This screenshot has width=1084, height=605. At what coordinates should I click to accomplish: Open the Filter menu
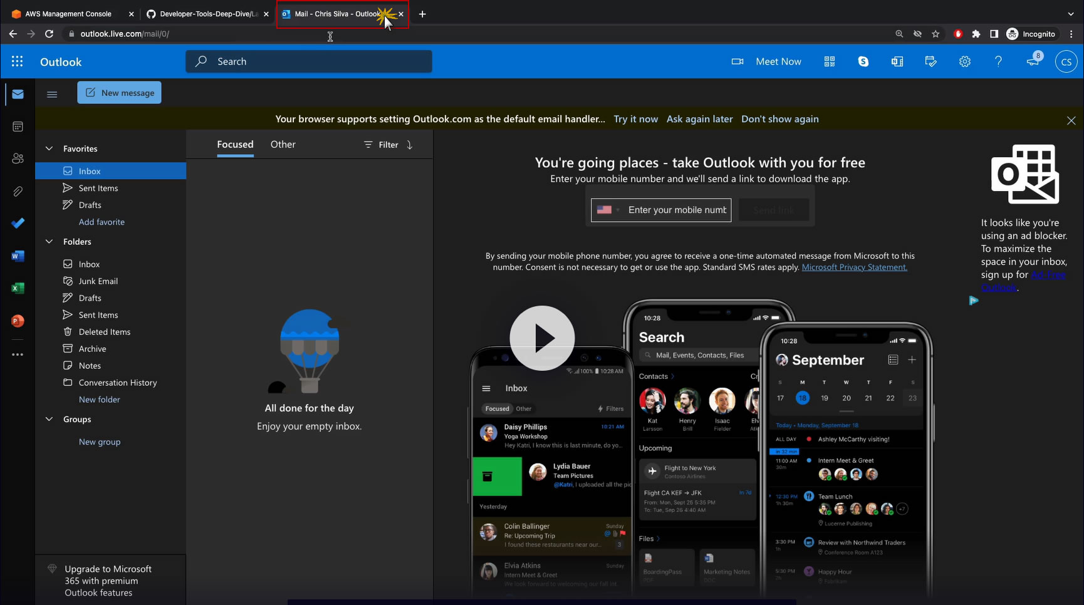[x=381, y=145]
